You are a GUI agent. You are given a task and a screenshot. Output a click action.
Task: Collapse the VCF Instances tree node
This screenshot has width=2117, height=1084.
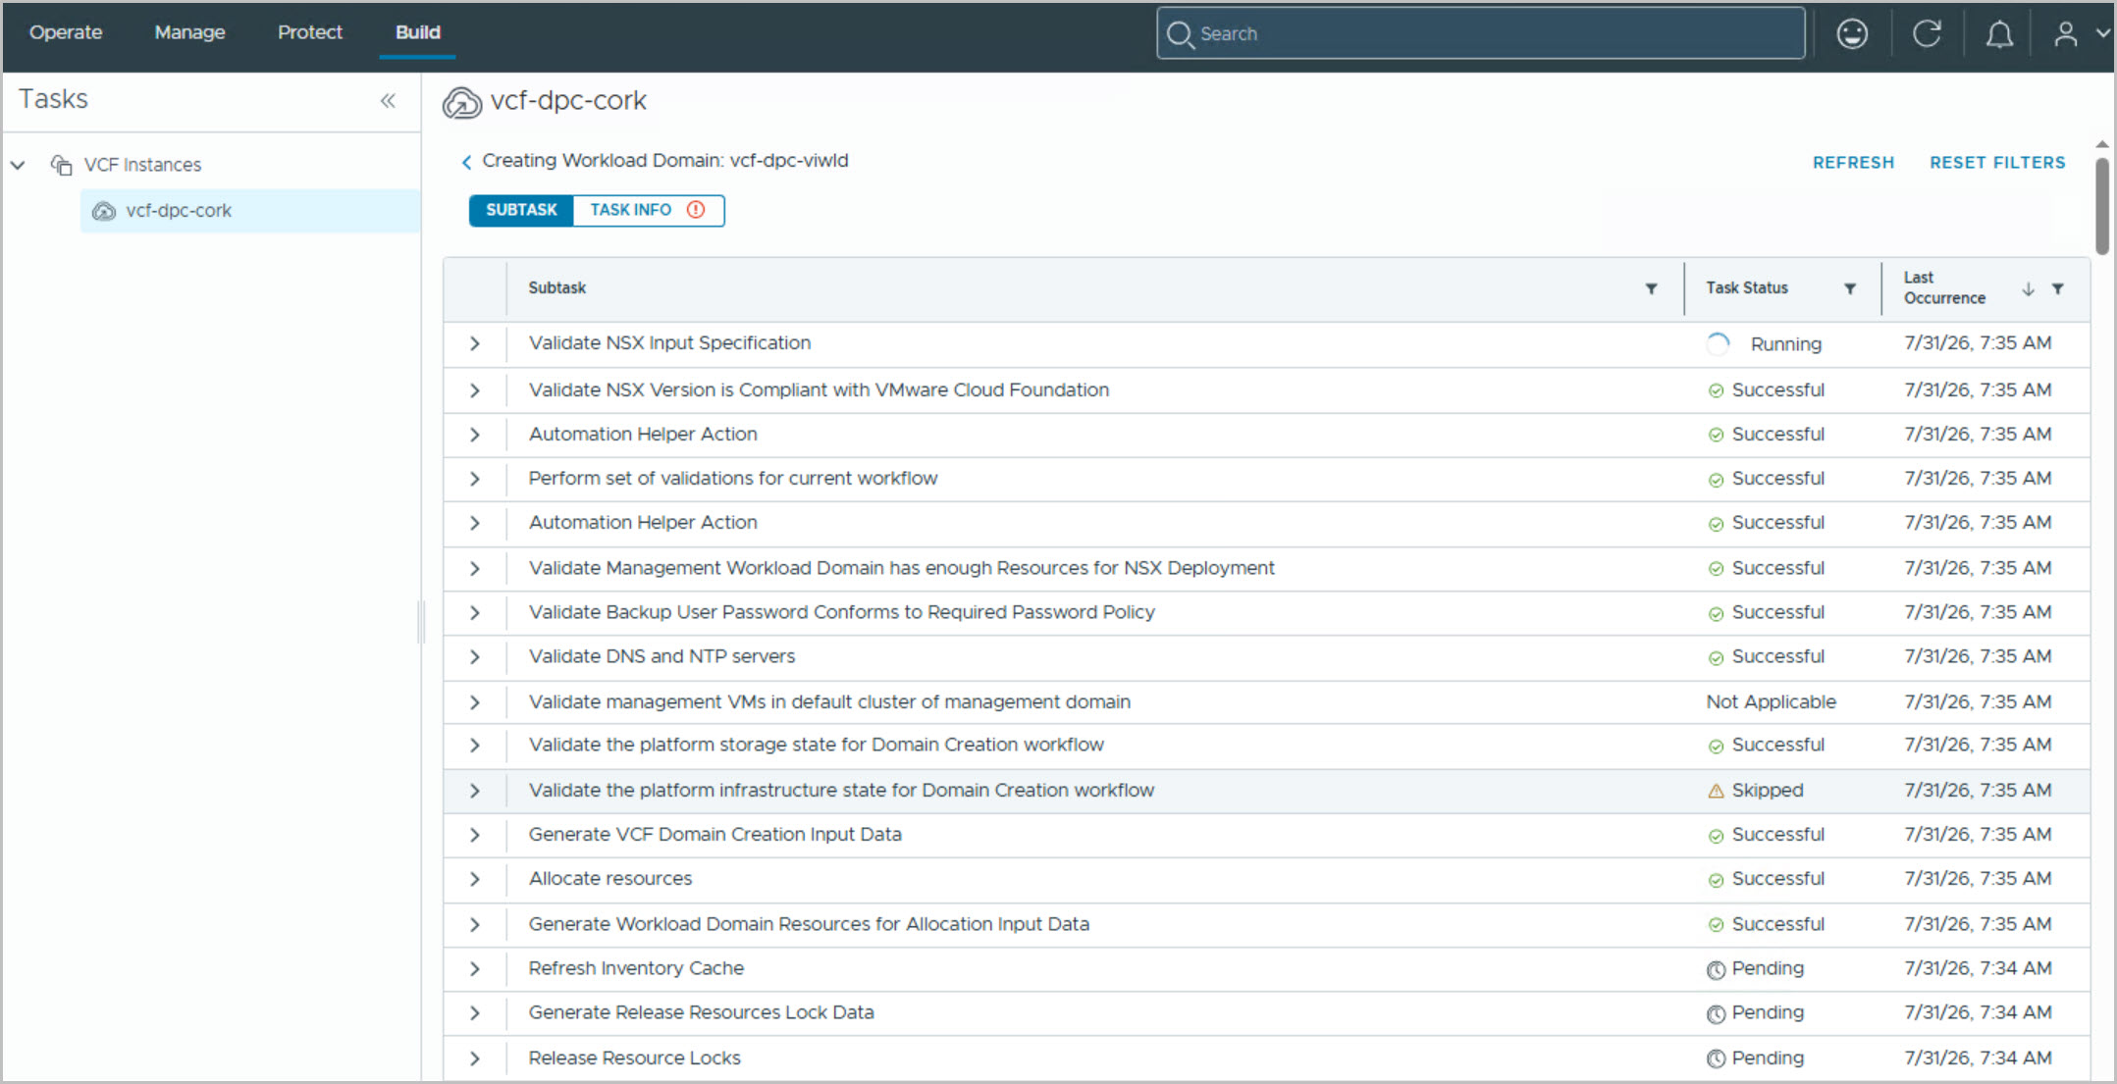(x=19, y=165)
